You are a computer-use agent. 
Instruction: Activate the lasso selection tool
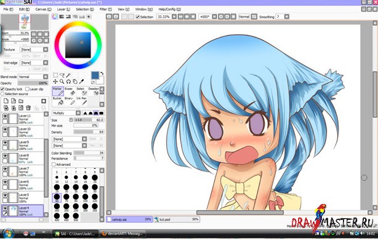(x=62, y=76)
